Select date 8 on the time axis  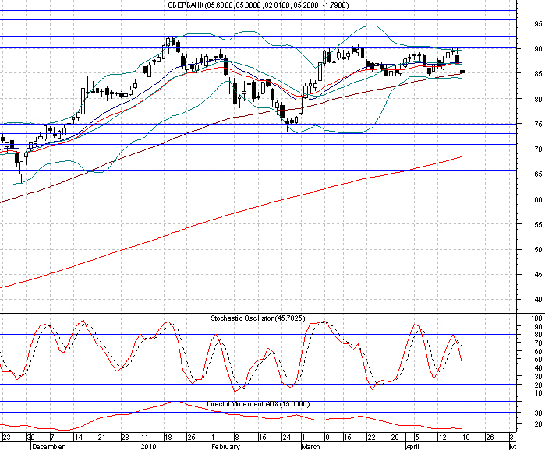[x=237, y=438]
